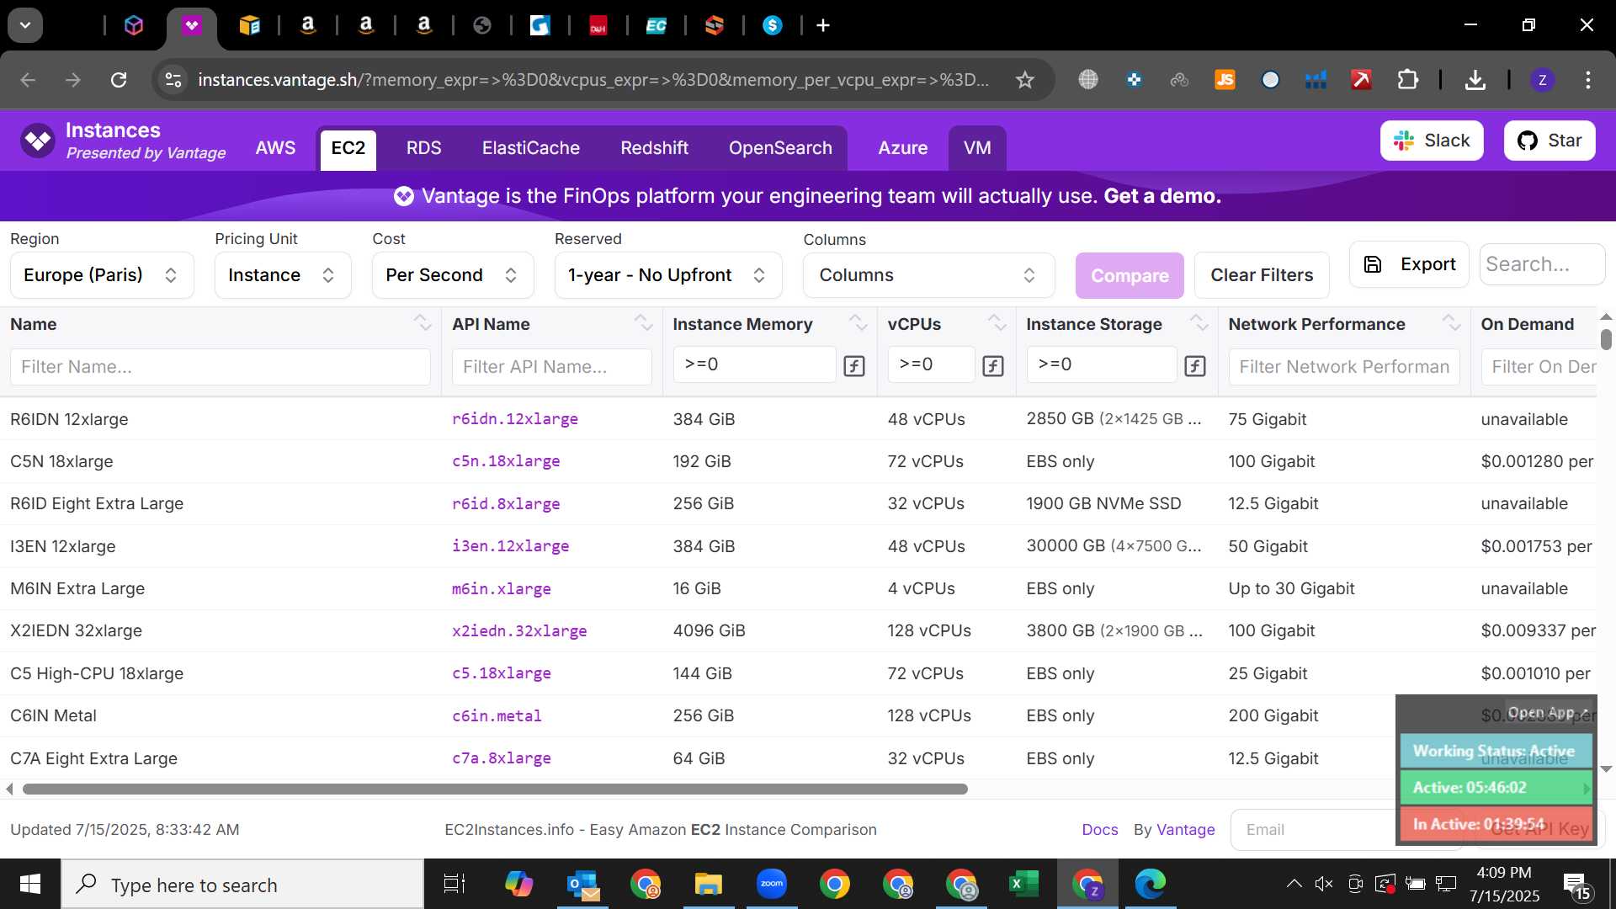Open Windows Start menu
The image size is (1616, 909).
[30, 884]
